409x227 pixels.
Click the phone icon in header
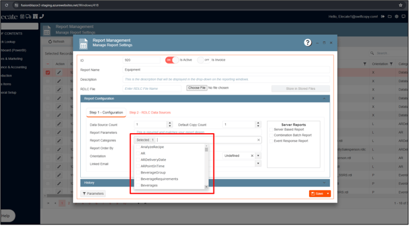point(42,17)
